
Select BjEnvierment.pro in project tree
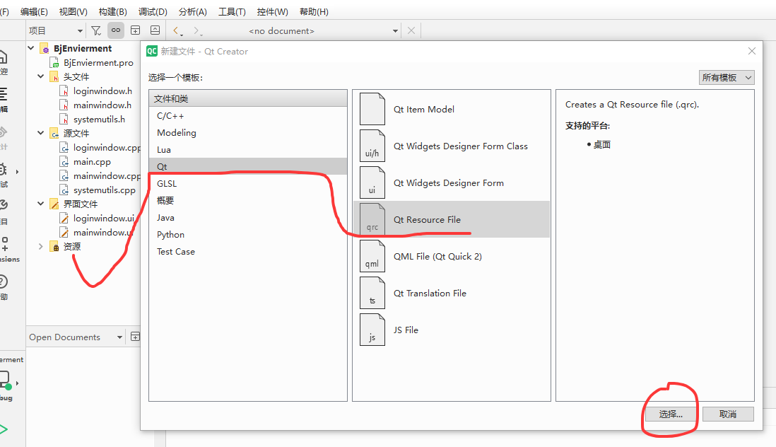tap(98, 62)
